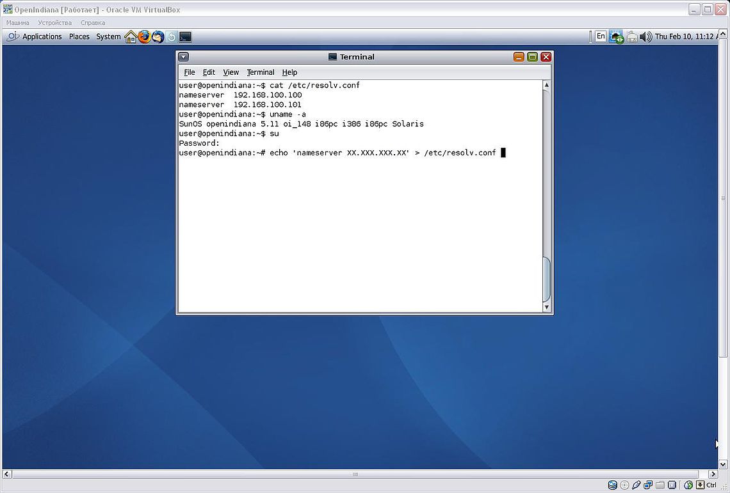Click the VirtualBox mouse integration icon
This screenshot has width=730, height=493.
[x=688, y=485]
